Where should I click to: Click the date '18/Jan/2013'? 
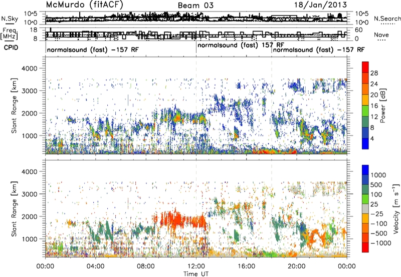[x=320, y=4]
